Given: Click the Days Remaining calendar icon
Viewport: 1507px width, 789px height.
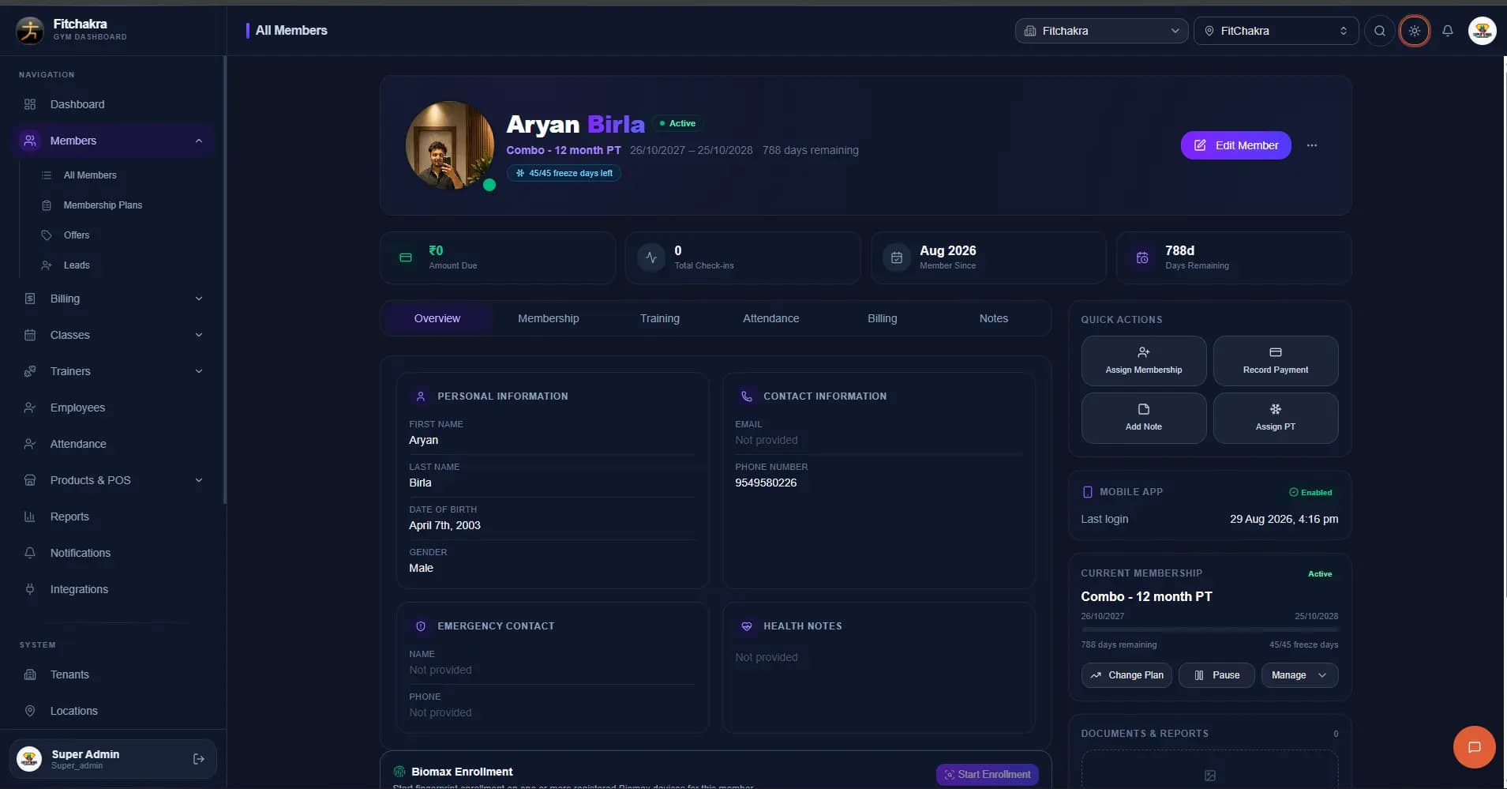Looking at the screenshot, I should click(x=1142, y=257).
